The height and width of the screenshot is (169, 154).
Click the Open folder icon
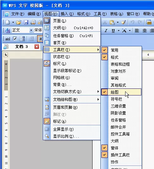19,22
